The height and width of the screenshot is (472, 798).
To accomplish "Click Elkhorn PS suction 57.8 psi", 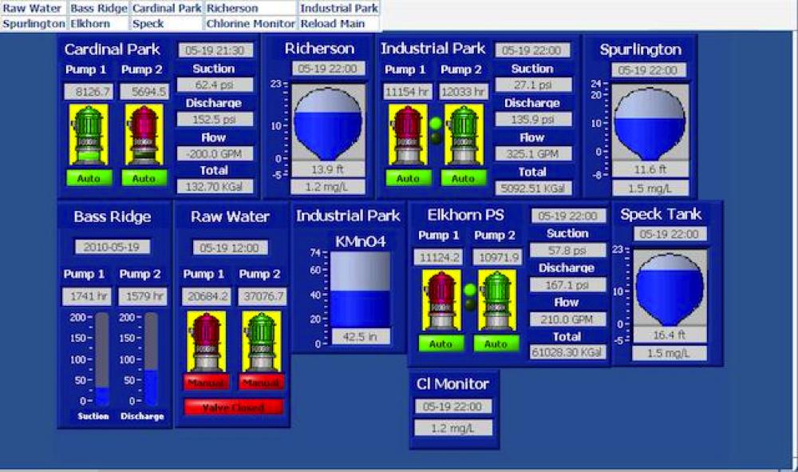I will (x=567, y=250).
